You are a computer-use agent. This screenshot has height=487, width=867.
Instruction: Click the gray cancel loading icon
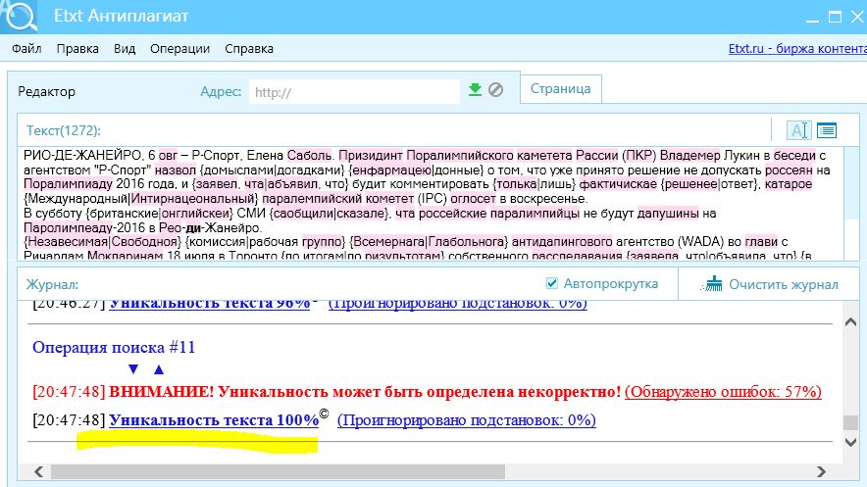coord(496,89)
